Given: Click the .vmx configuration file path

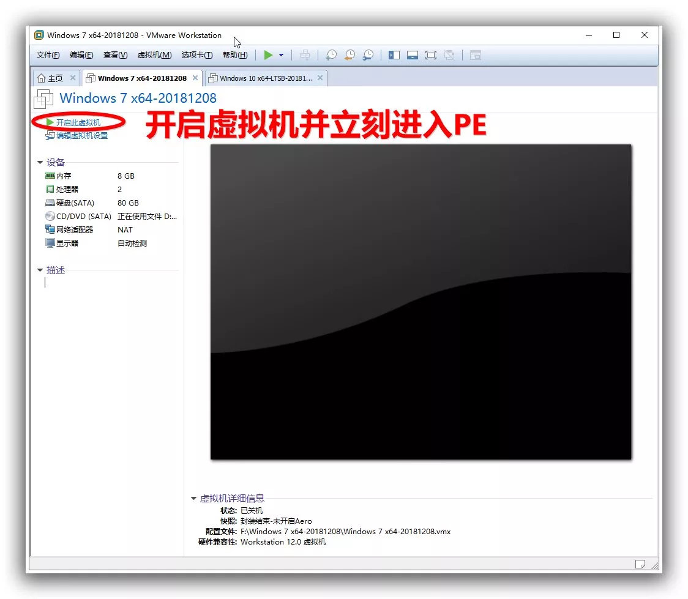Looking at the screenshot, I should tap(345, 532).
